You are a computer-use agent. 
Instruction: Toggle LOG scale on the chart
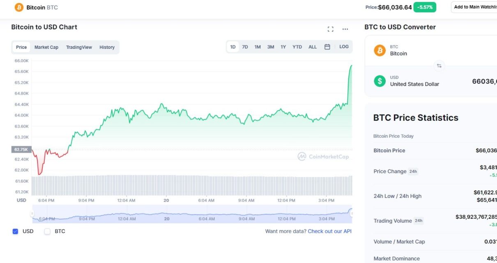344,47
